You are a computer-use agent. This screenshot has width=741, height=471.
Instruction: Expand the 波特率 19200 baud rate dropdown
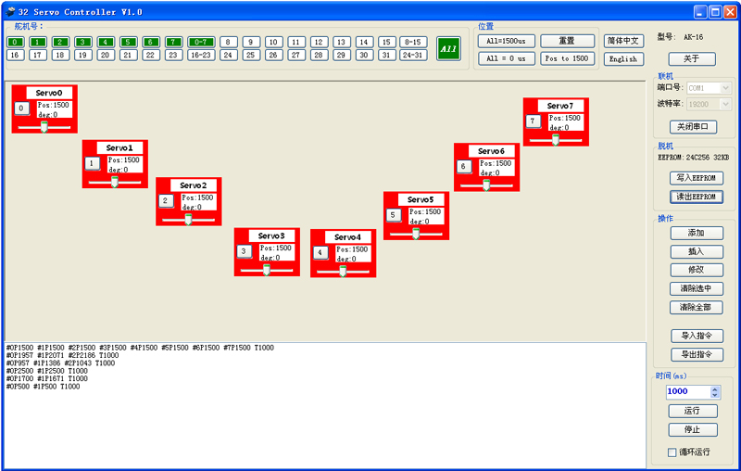[x=709, y=104]
